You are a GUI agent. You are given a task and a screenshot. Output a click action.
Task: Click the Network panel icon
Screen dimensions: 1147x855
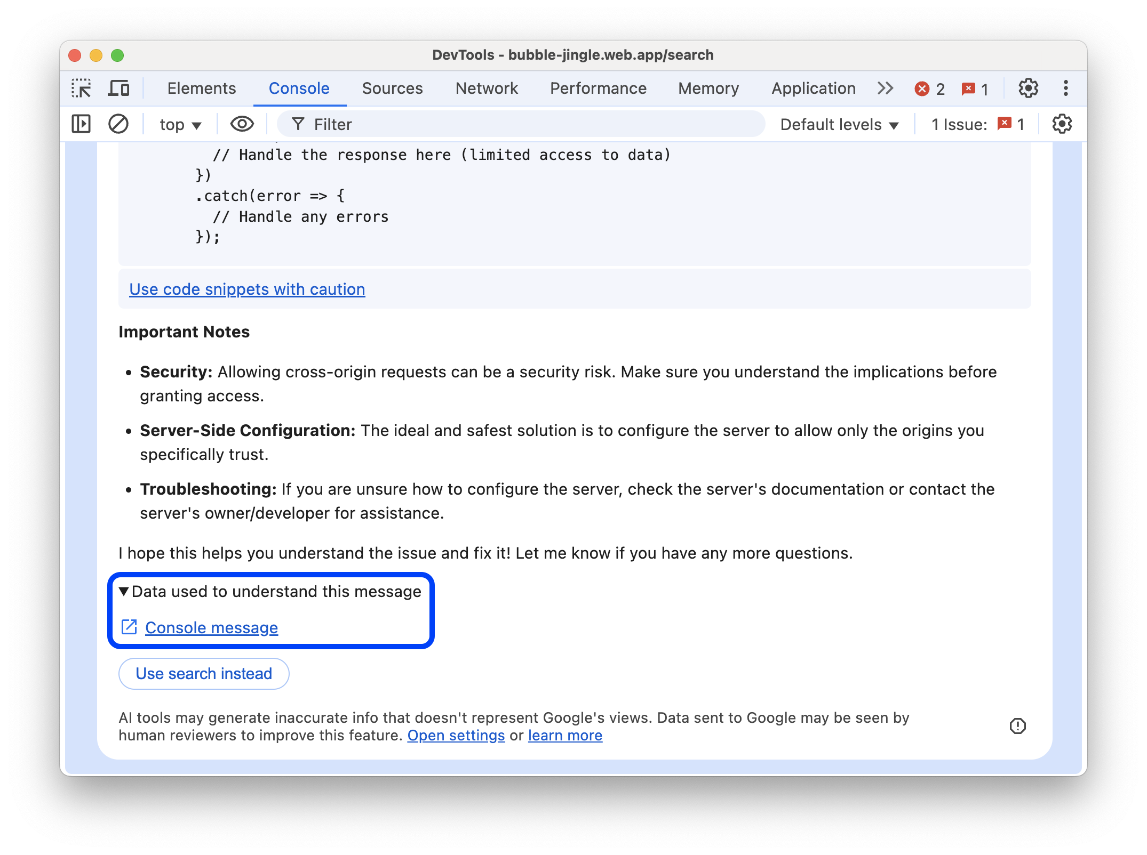point(487,88)
